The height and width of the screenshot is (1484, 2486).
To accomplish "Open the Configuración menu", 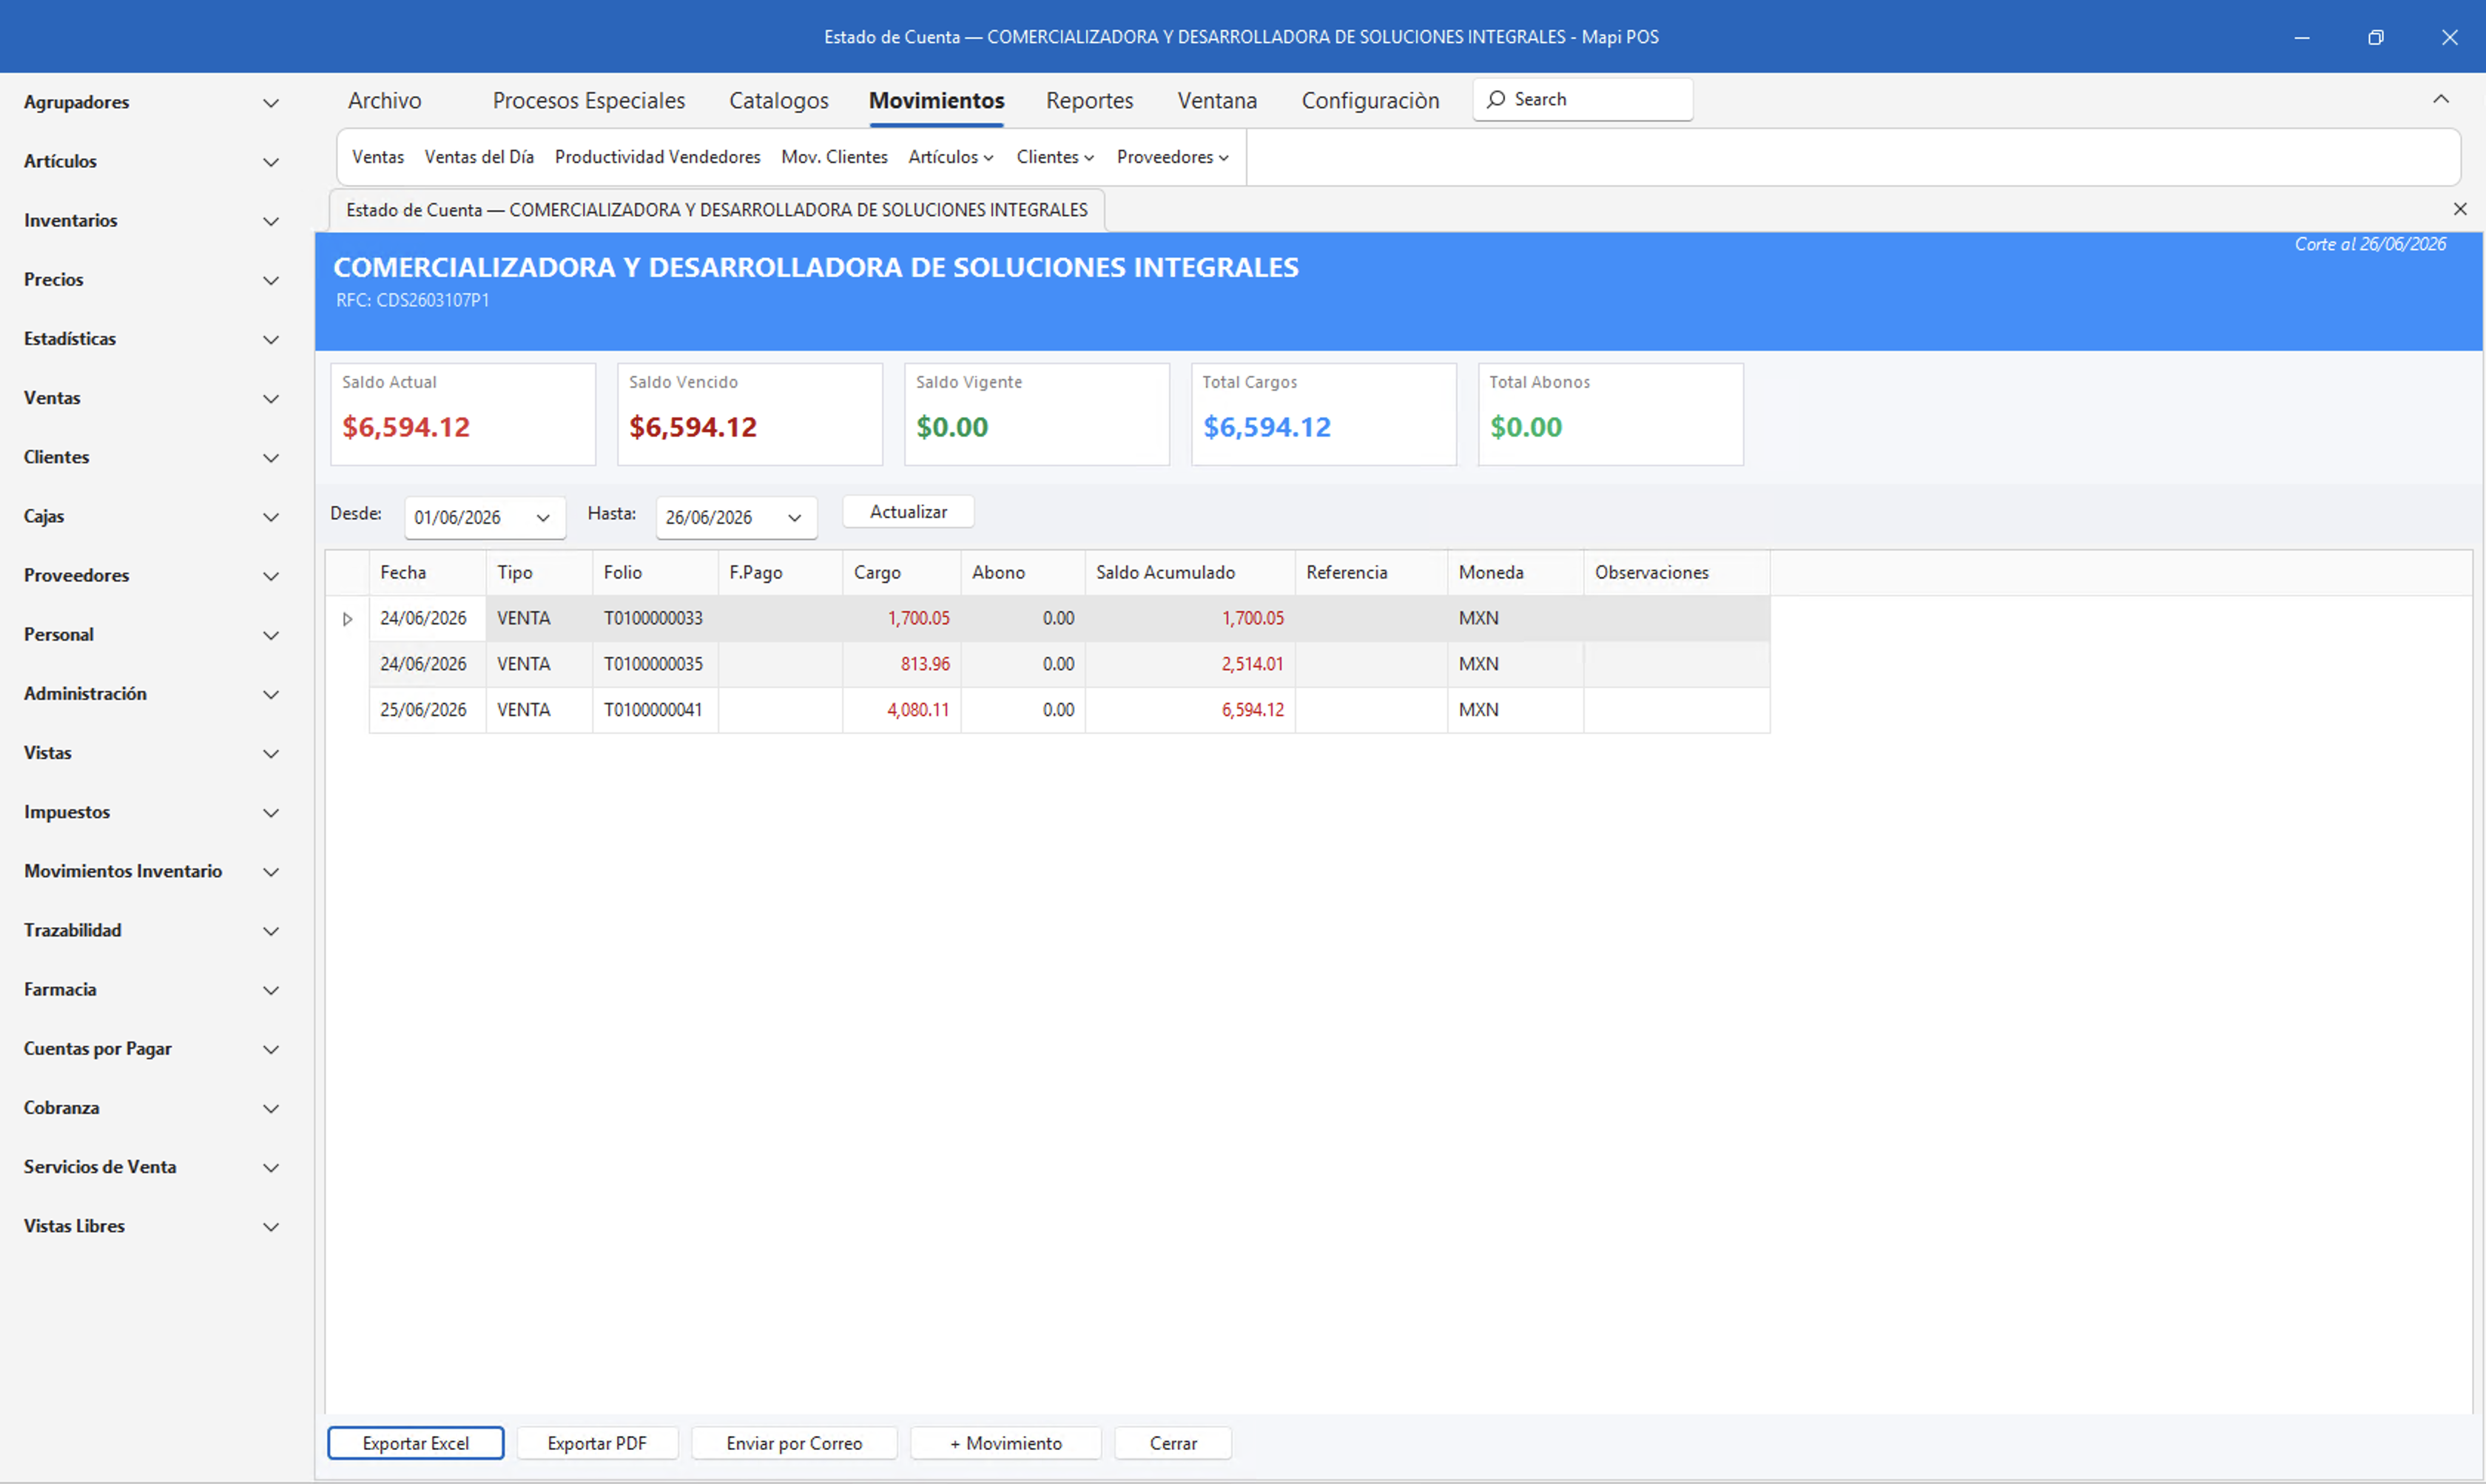I will (1371, 101).
